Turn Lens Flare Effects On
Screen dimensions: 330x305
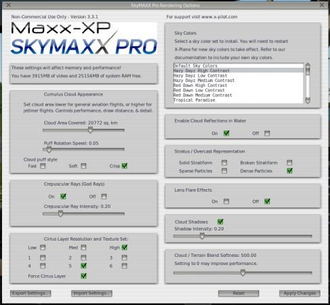[226, 201]
